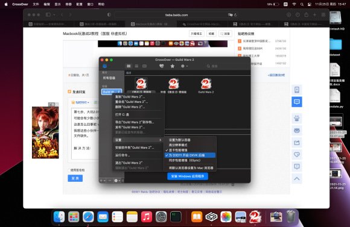Click the tieba.baidu.com address bar
This screenshot has height=227, width=350.
pyautogui.click(x=176, y=15)
